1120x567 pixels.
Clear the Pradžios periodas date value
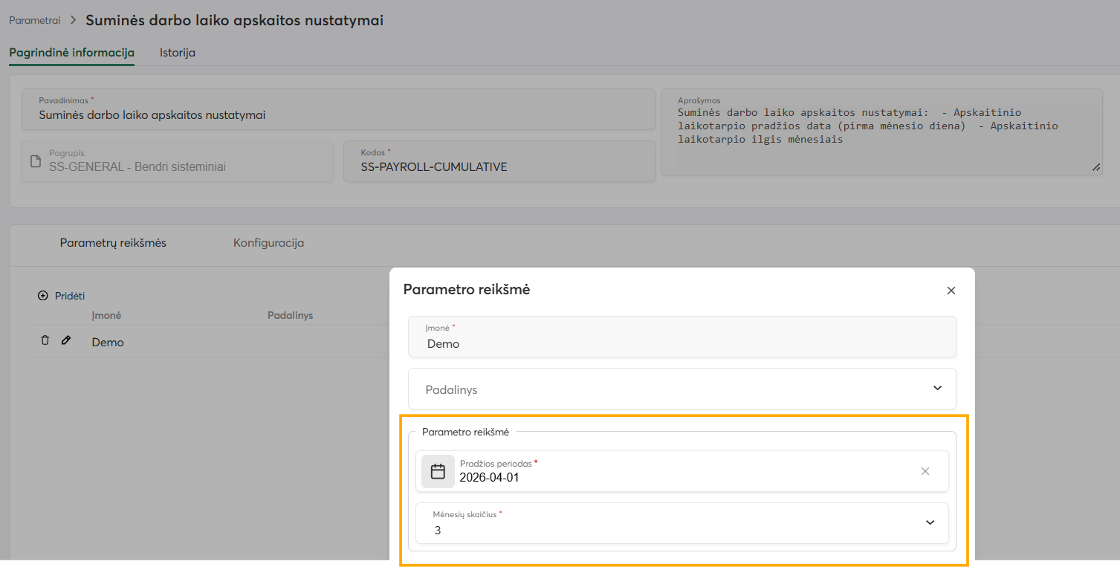pos(925,471)
